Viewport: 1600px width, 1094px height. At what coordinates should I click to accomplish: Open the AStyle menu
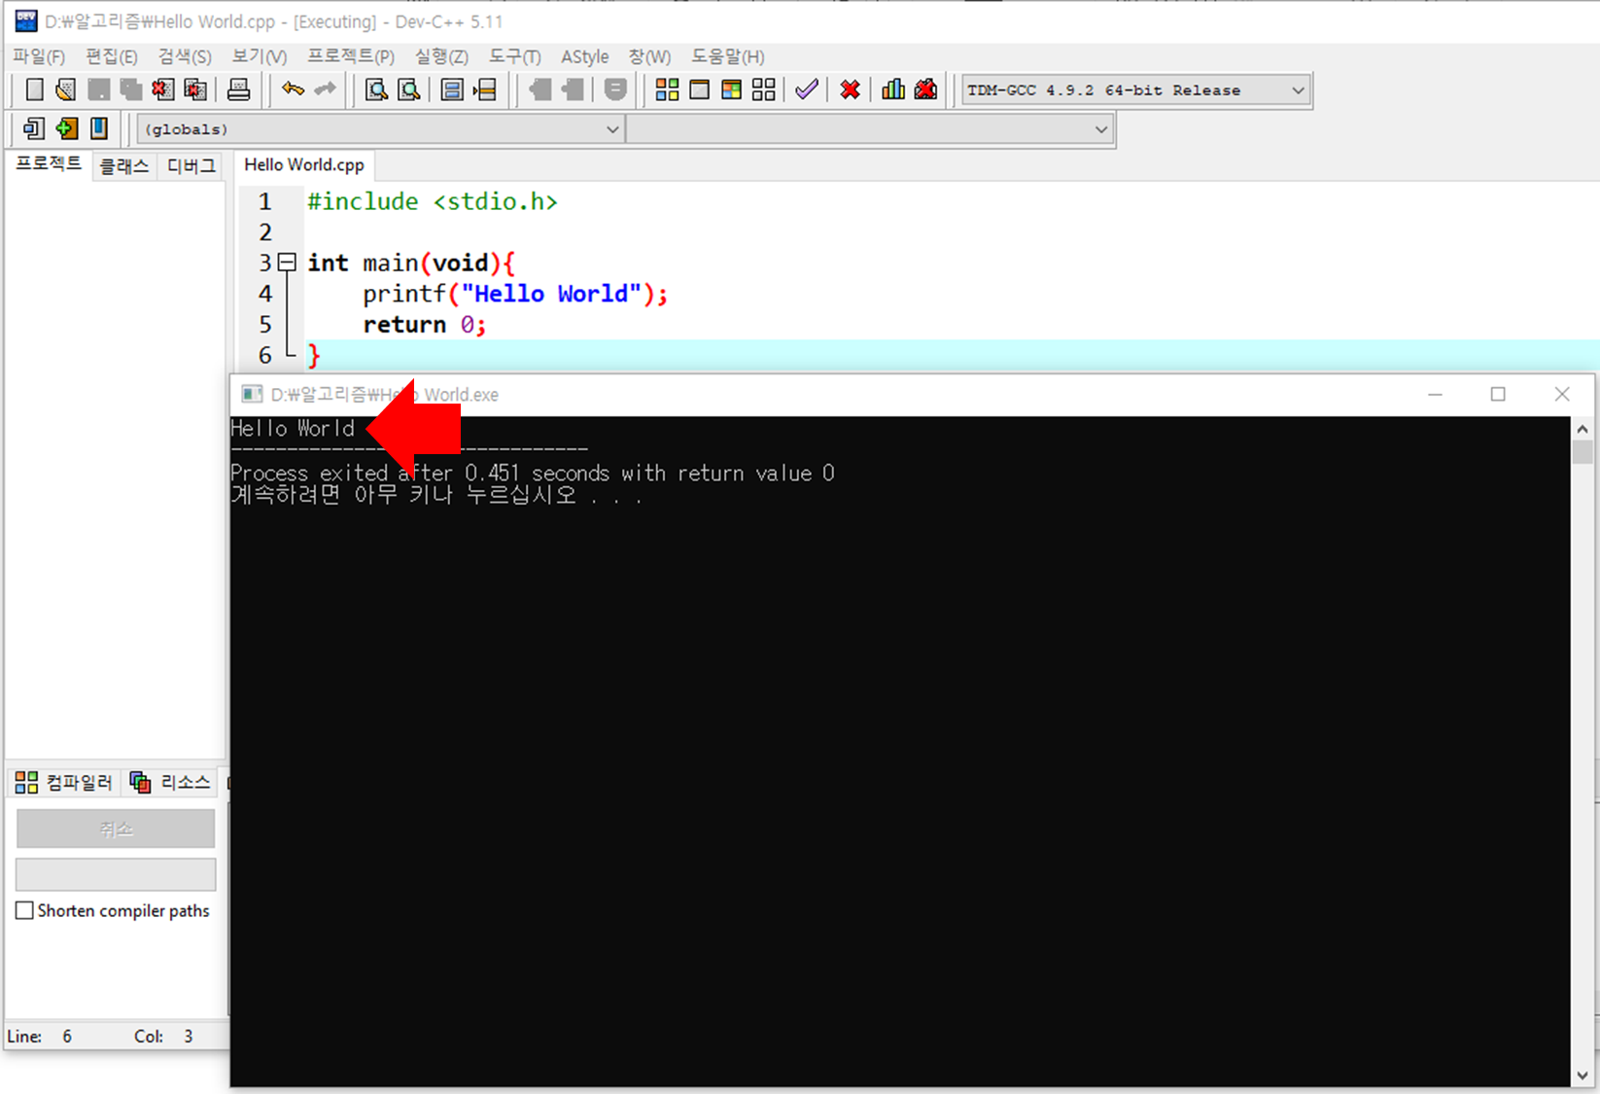pos(584,56)
